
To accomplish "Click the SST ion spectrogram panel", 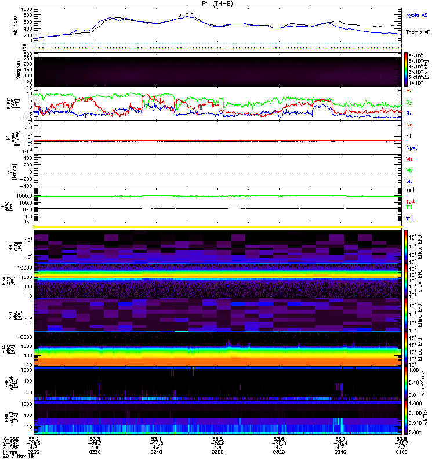I will (217, 247).
